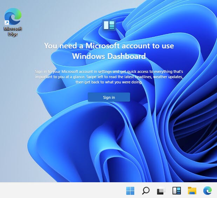Click the shortcut arrow overlay on Edge icon
Viewport: 217px width, 198px height.
click(6, 23)
